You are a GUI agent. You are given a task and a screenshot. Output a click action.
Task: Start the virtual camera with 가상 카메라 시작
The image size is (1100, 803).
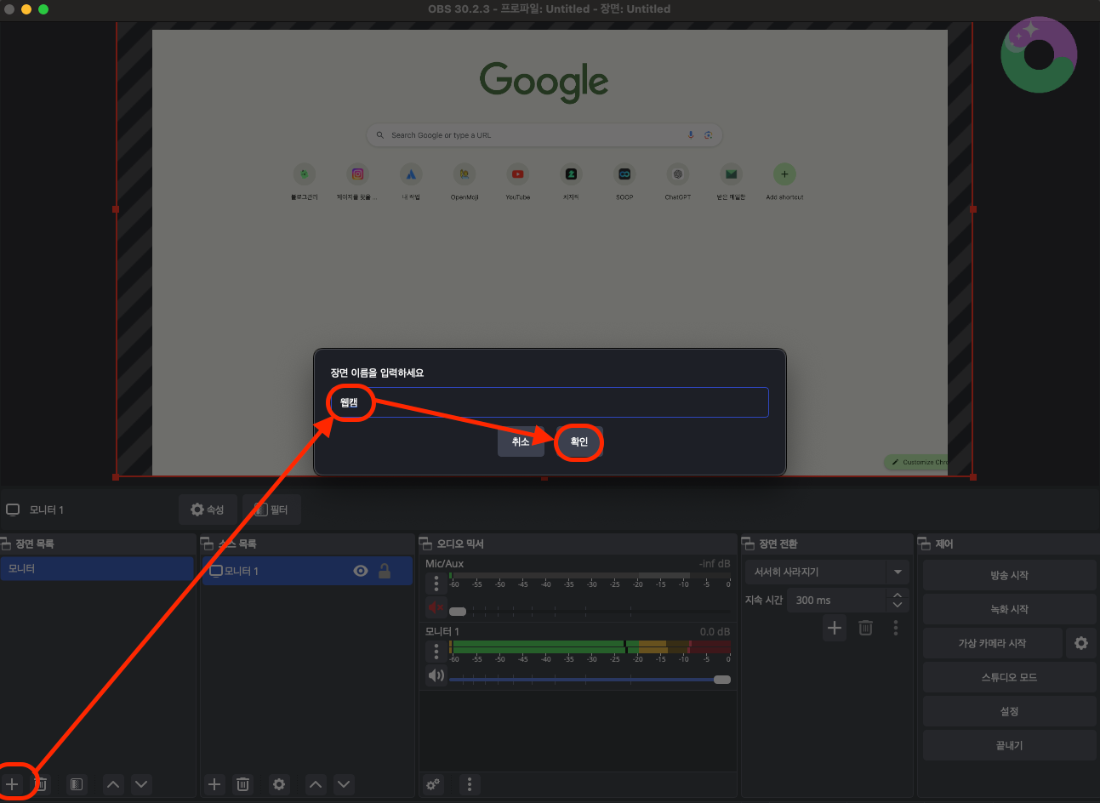click(993, 643)
